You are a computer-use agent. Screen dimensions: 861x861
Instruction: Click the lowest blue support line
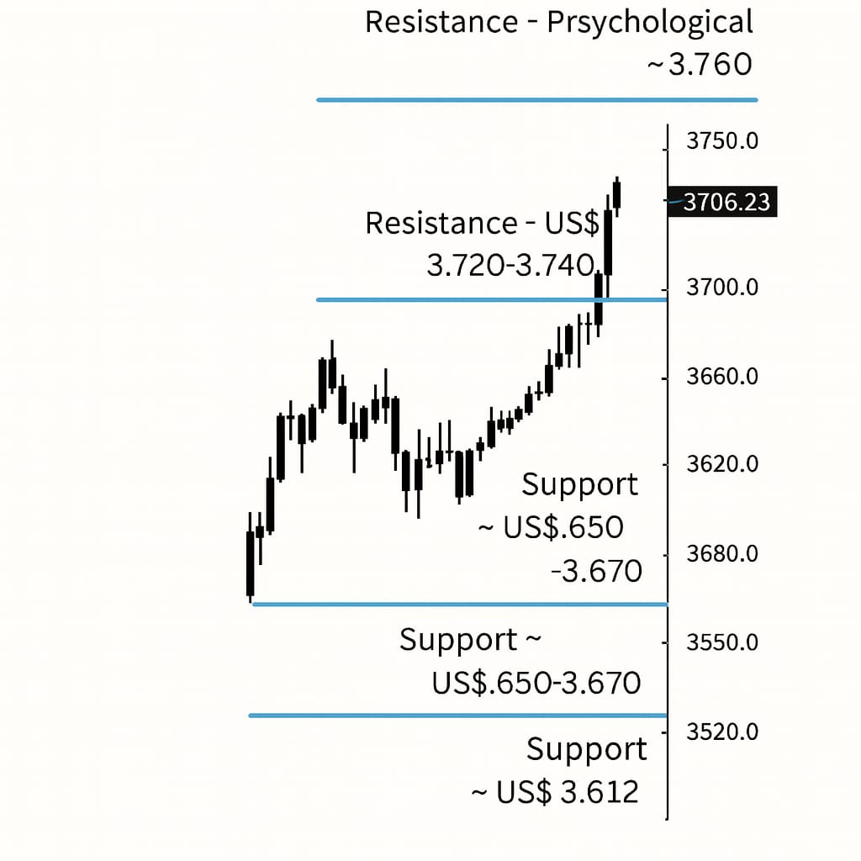tap(457, 716)
